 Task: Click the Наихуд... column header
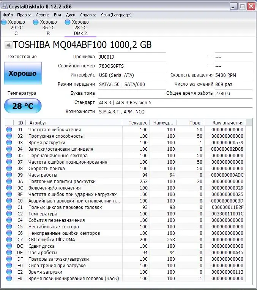click(x=163, y=123)
